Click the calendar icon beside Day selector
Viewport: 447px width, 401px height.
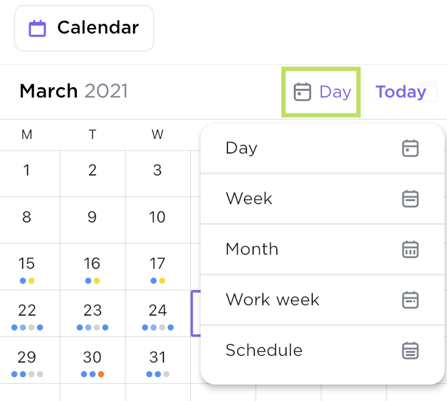pyautogui.click(x=302, y=92)
